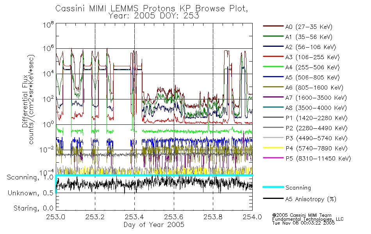The image size is (371, 234).
Task: Click the x-axis tick label 253.2
Action: [95, 217]
